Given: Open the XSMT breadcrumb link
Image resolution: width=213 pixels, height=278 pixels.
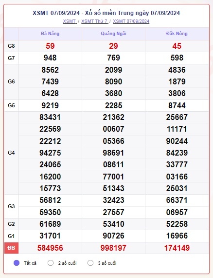Looking at the screenshot, I should click(x=70, y=21).
